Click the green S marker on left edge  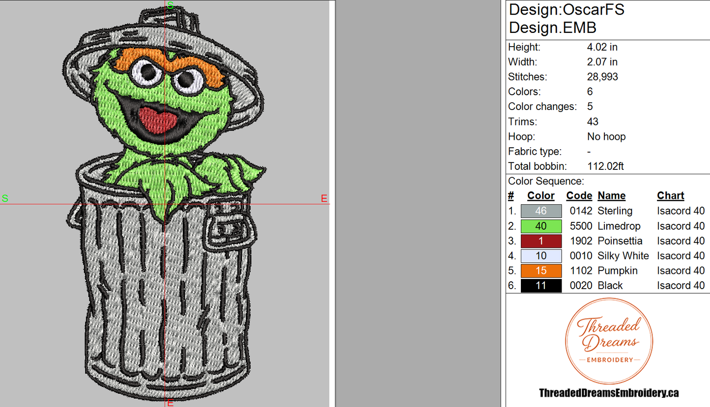[5, 198]
